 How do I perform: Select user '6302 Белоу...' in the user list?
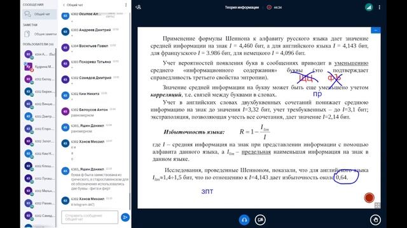tap(39, 79)
